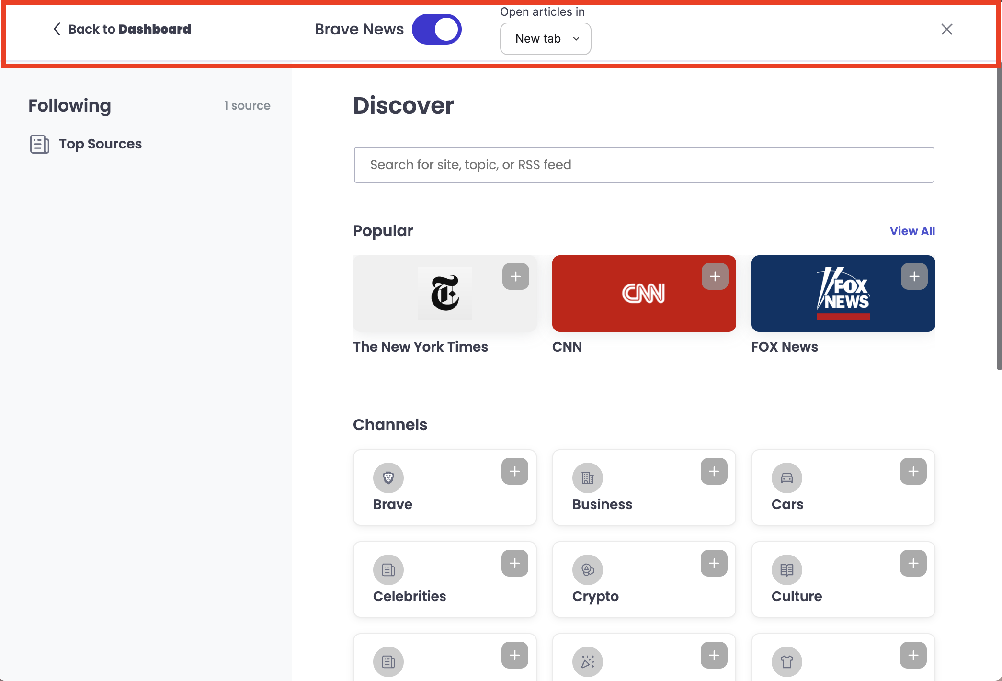Click the back chevron arrow icon
Screen dimensions: 1002x681
click(57, 29)
